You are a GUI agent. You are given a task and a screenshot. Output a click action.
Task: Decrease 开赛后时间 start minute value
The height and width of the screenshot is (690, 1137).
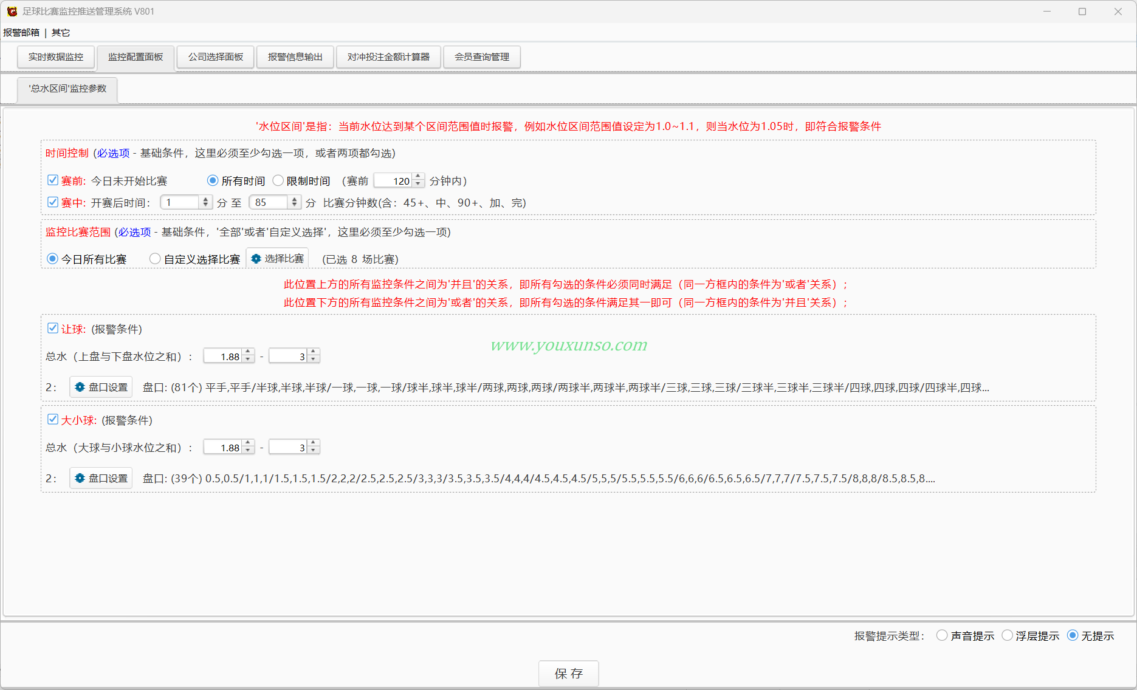tap(205, 205)
